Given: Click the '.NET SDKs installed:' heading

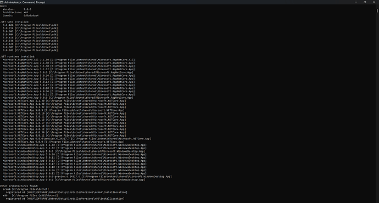Looking at the screenshot, I should tap(15, 22).
